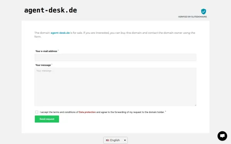Click the VERIFIED BY ELITEDOMAINS text
The image size is (231, 144).
click(192, 17)
